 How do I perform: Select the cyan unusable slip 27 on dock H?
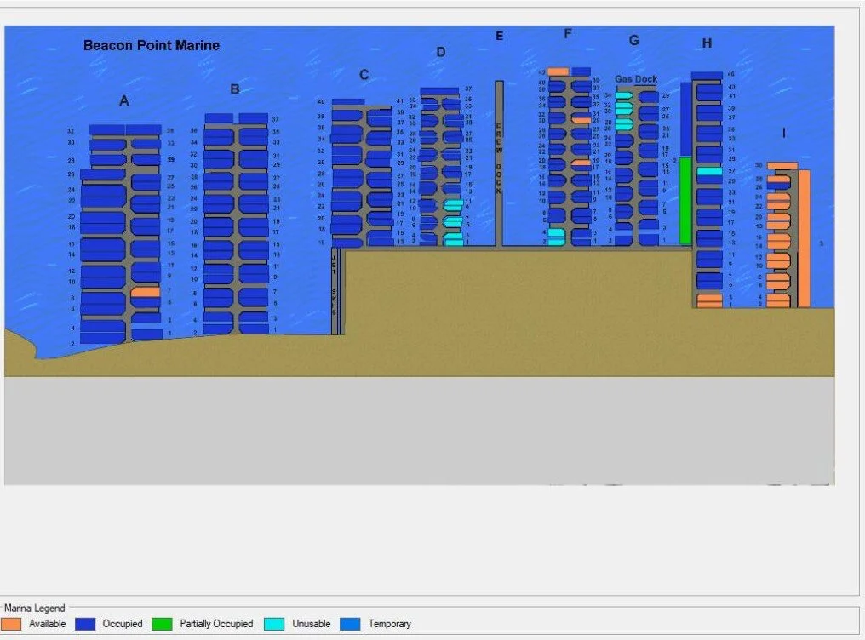[x=709, y=171]
